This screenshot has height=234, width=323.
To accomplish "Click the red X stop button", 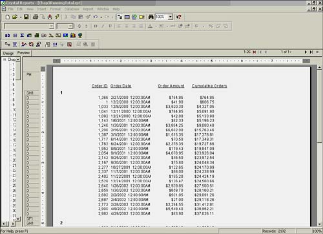I will click(x=255, y=52).
